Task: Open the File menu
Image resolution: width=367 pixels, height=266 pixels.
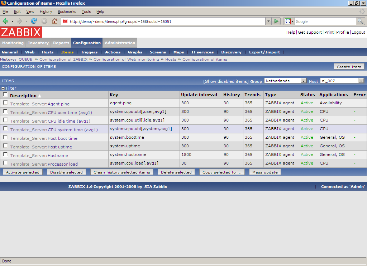Action: (x=5, y=11)
